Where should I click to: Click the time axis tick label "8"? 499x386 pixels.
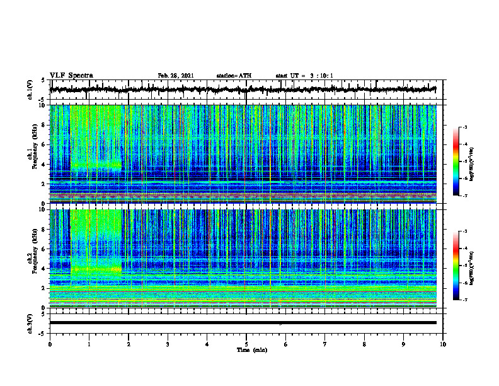tap(364, 344)
